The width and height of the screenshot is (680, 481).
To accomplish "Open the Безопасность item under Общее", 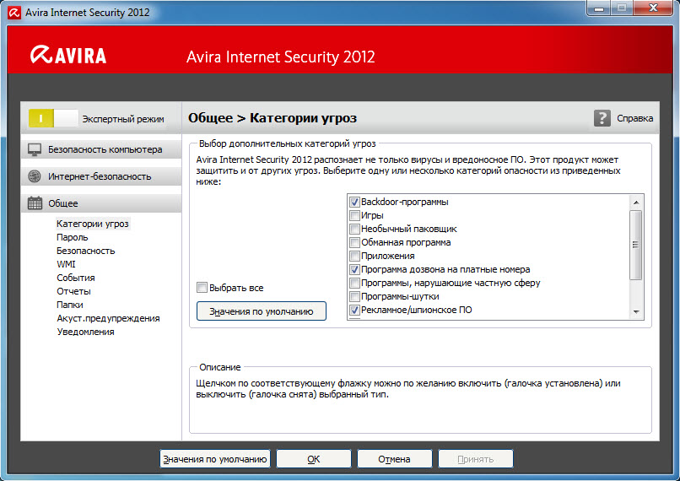I will [x=86, y=251].
